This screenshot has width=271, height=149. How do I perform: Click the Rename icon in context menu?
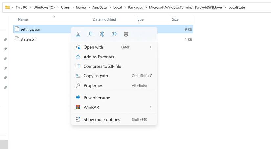(102, 34)
